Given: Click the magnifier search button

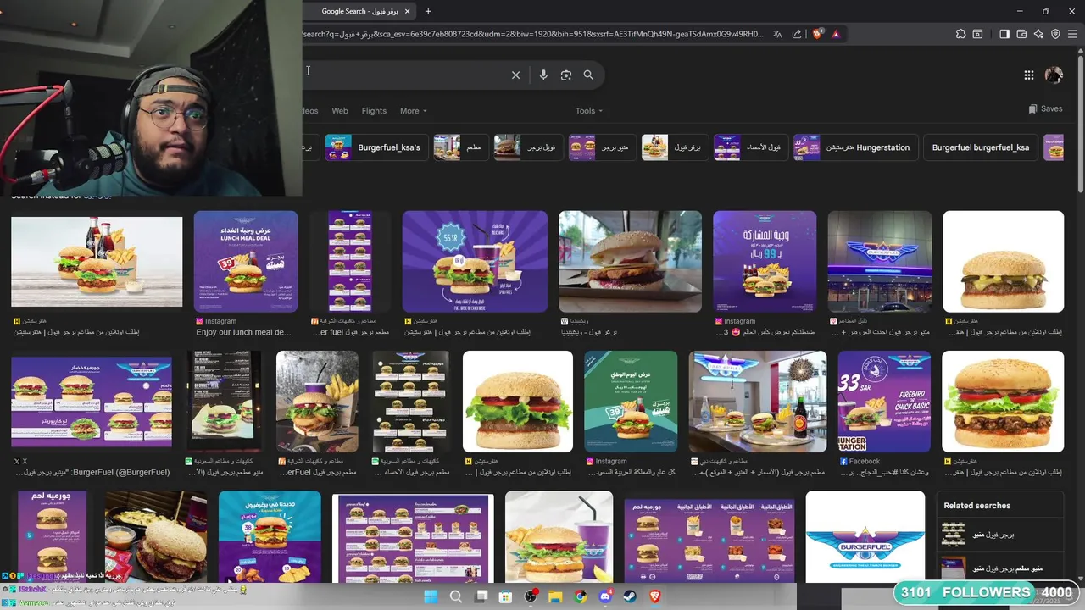Looking at the screenshot, I should 588,75.
